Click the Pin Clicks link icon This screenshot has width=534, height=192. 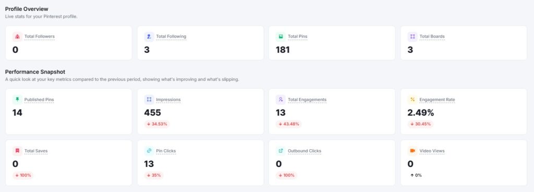(149, 151)
